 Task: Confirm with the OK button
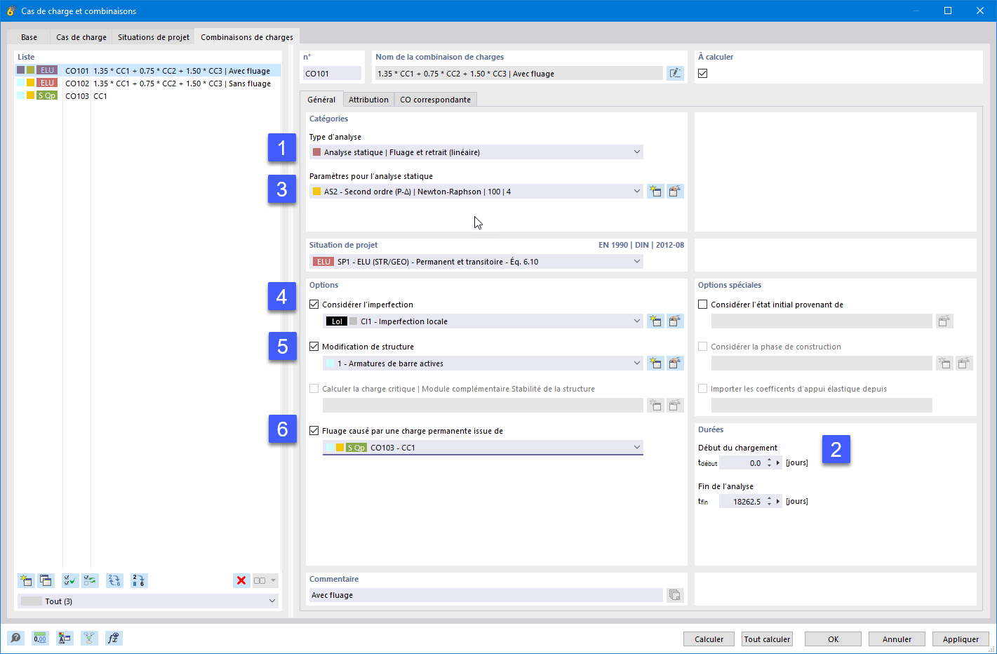[833, 639]
